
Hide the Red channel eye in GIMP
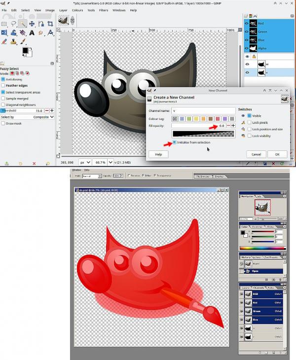pyautogui.click(x=247, y=23)
